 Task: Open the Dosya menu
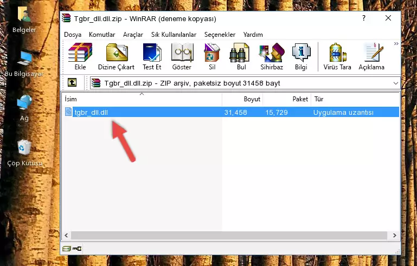coord(73,35)
